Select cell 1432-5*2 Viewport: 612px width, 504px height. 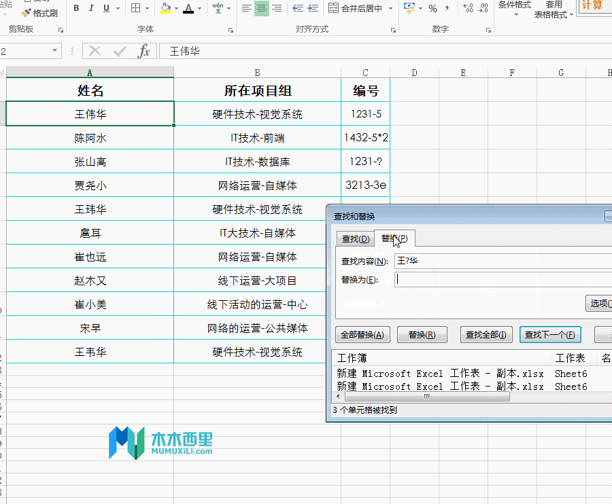tap(366, 138)
